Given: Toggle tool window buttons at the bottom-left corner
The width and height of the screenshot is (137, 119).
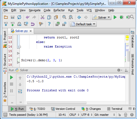Looking at the screenshot, I should pyautogui.click(x=5, y=115).
